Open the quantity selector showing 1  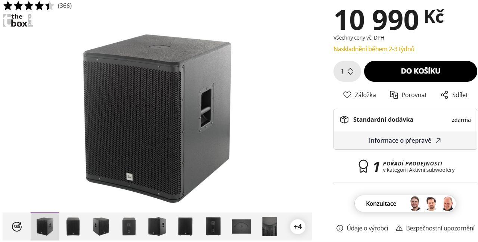click(x=347, y=71)
